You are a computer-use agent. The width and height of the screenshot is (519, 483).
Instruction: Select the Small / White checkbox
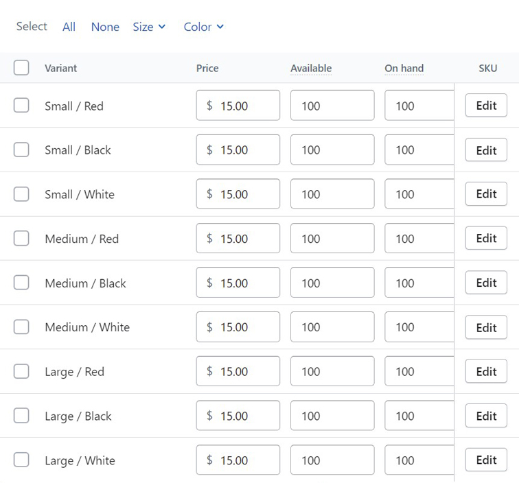pos(21,194)
